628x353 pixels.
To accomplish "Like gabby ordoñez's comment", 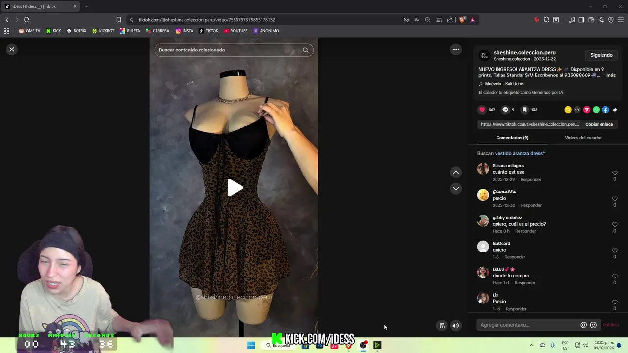I will [x=615, y=225].
